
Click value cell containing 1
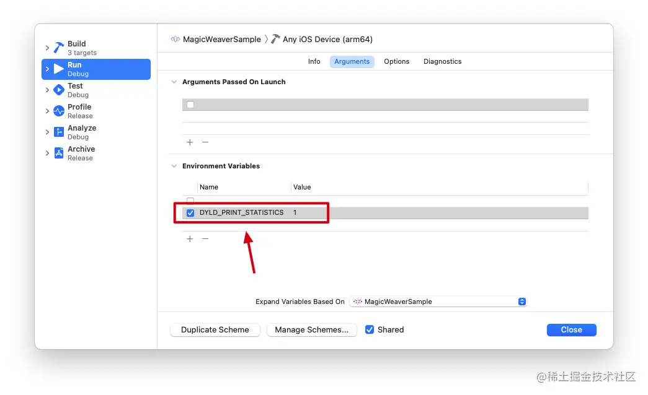click(295, 212)
